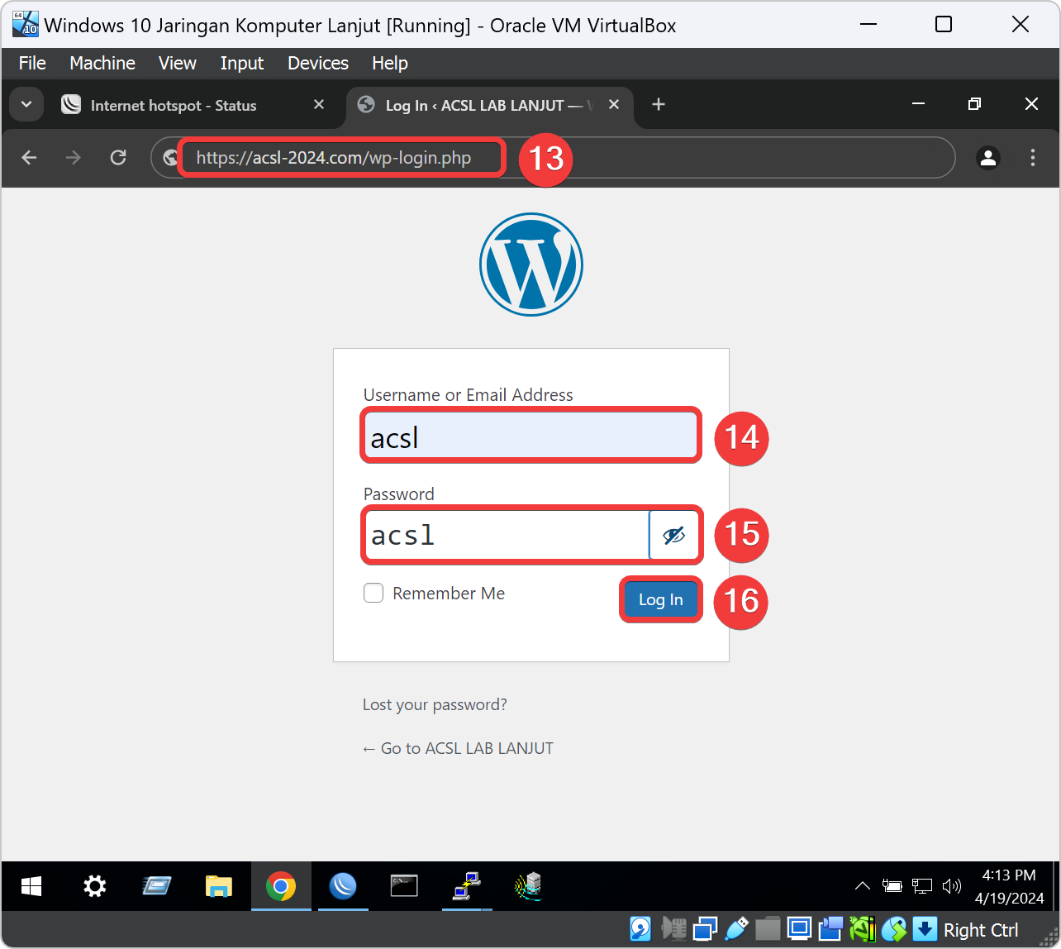The image size is (1061, 949).
Task: Click VirtualBox mouse integration indicator
Action: point(893,929)
